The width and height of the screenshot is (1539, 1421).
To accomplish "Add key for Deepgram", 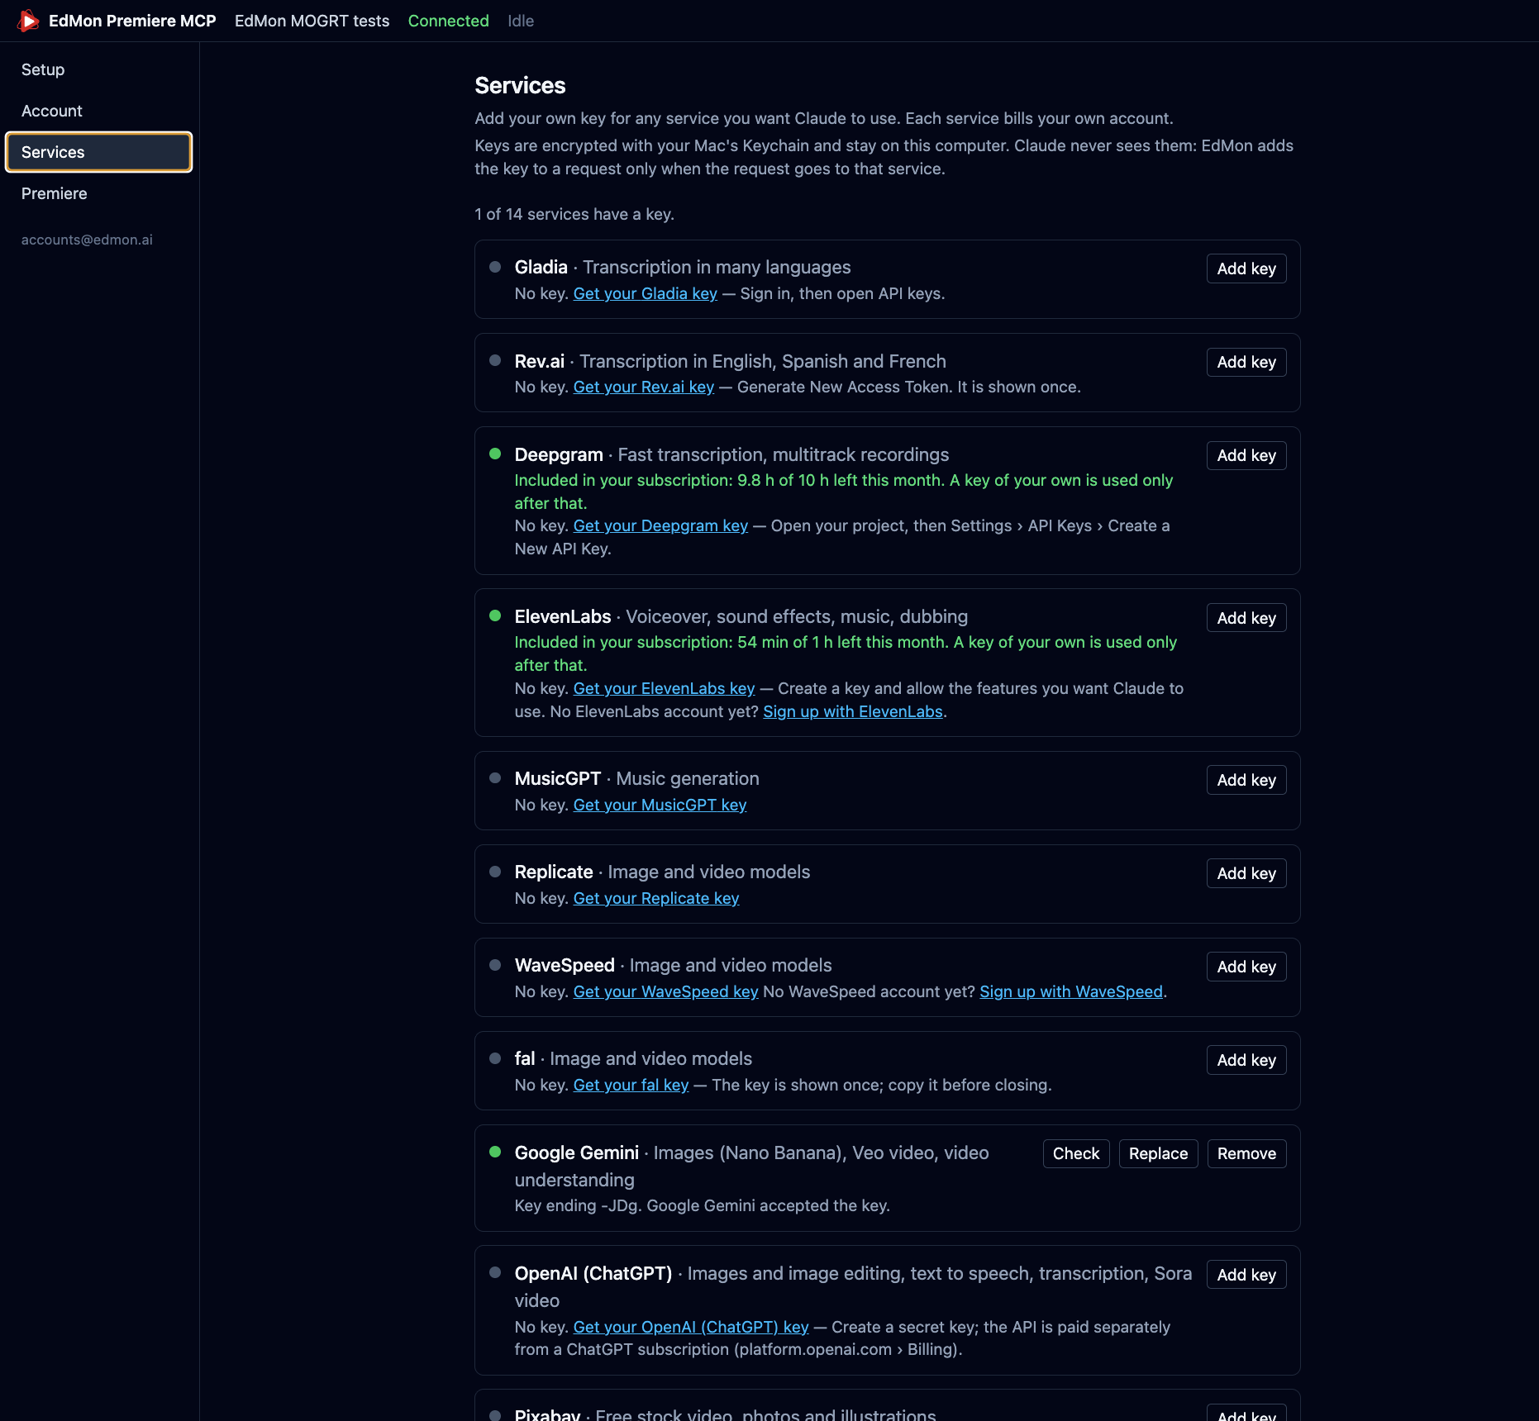I will coord(1246,455).
